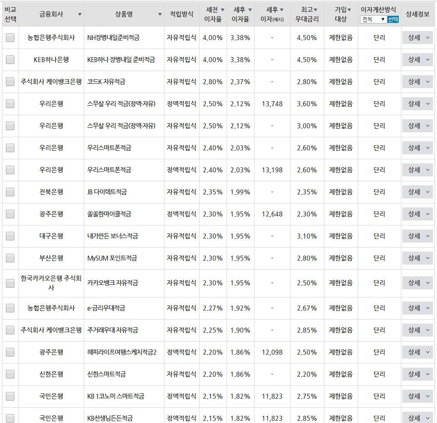Viewport: 437px width, 423px height.
Task: Sort by 금융회사 column arrow
Action: pos(80,14)
